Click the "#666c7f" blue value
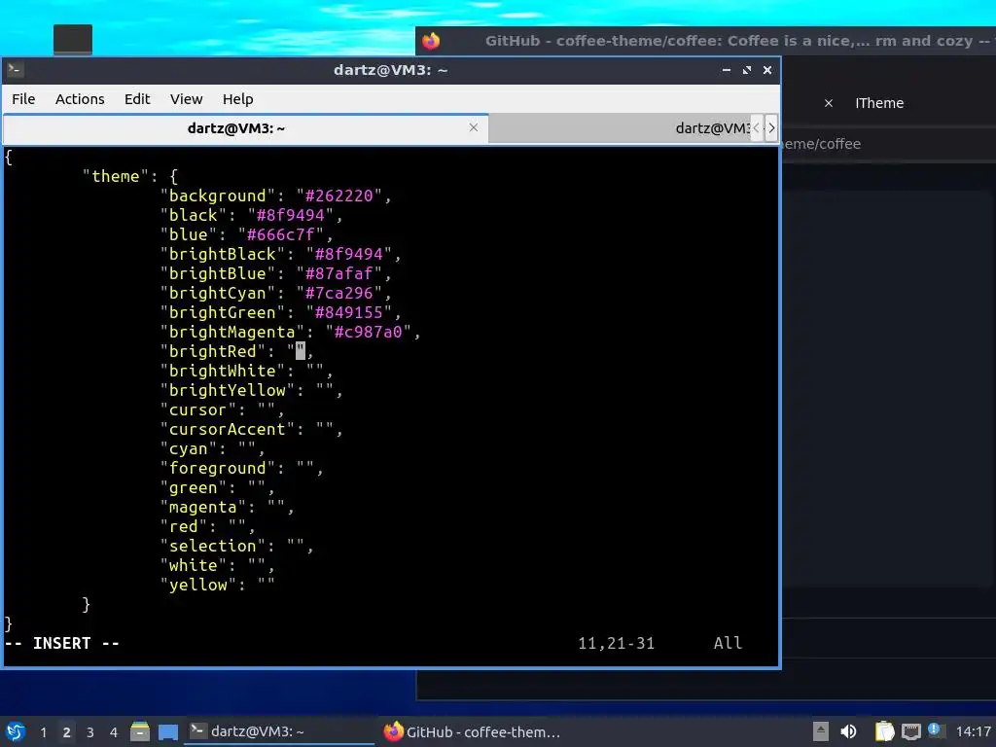996x747 pixels. click(x=281, y=234)
